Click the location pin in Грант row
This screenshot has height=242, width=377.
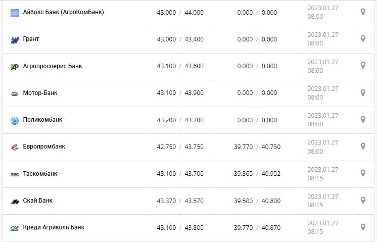pyautogui.click(x=363, y=38)
